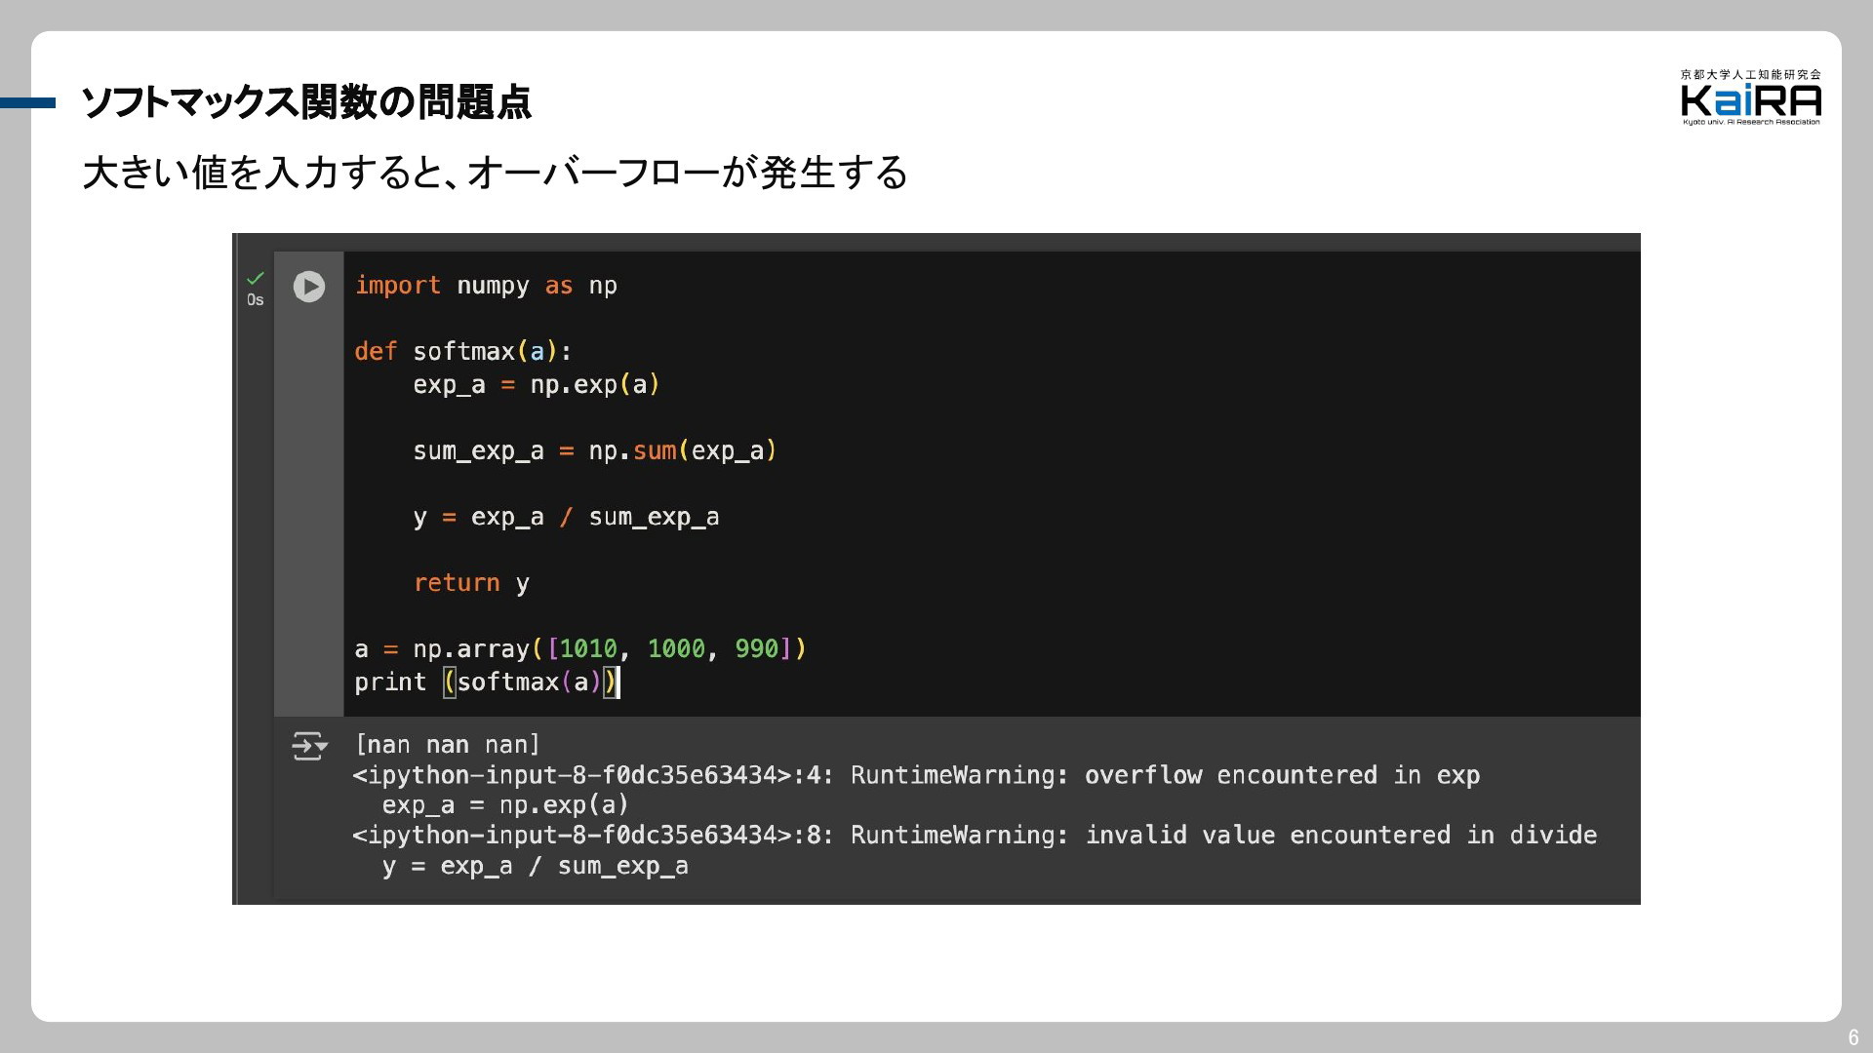Click the slide title ソフトマックス関数の問題点

click(x=306, y=102)
